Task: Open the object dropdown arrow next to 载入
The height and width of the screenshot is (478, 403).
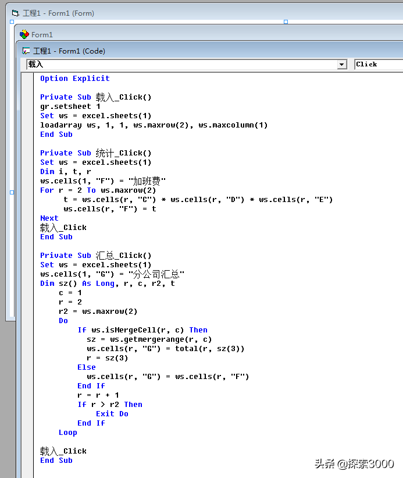Action: 342,64
